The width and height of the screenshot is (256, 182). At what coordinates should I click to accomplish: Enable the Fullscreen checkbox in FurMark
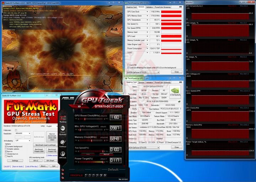click(x=16, y=130)
